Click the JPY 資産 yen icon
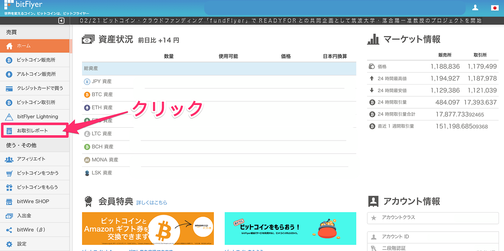Screen dimensions: 504x251 87,82
